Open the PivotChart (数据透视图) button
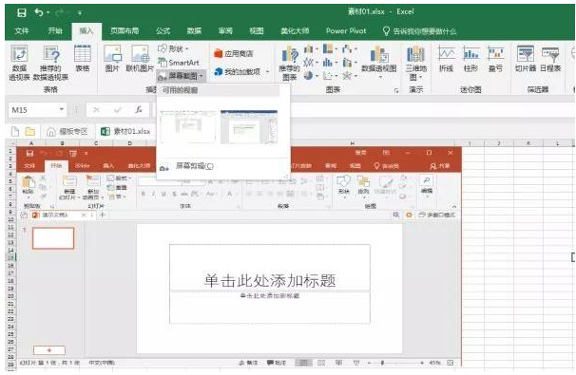576x375 pixels. [x=379, y=62]
